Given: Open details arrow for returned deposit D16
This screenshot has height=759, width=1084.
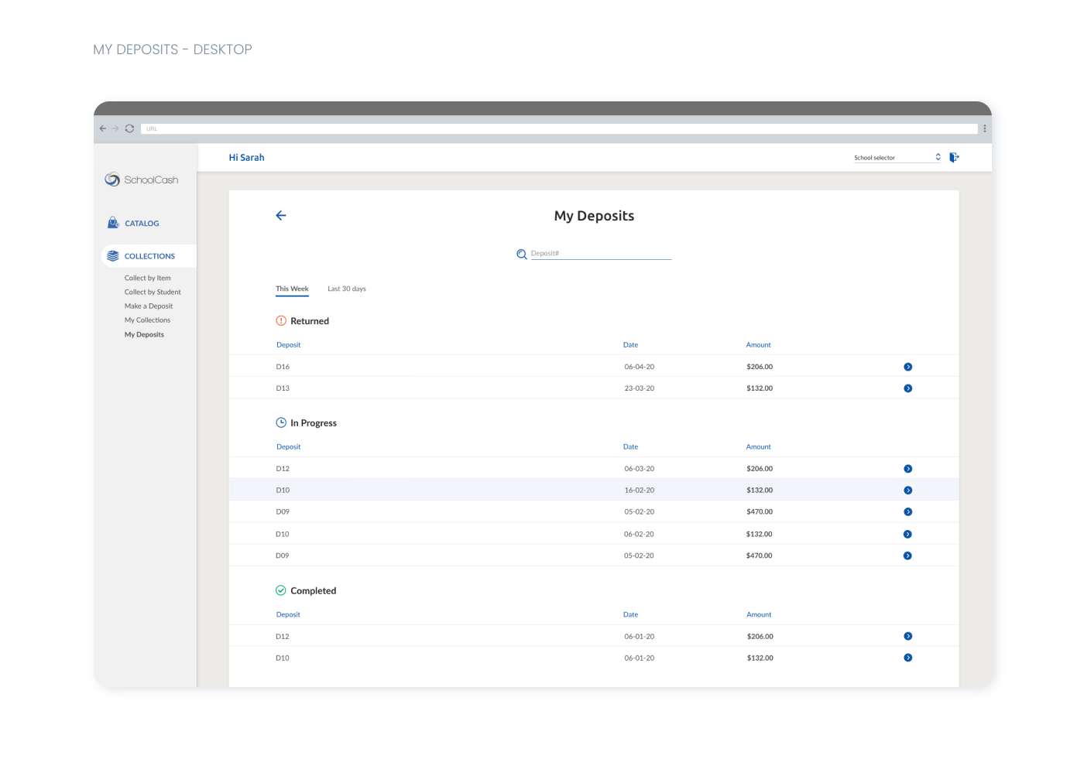Looking at the screenshot, I should coord(907,367).
